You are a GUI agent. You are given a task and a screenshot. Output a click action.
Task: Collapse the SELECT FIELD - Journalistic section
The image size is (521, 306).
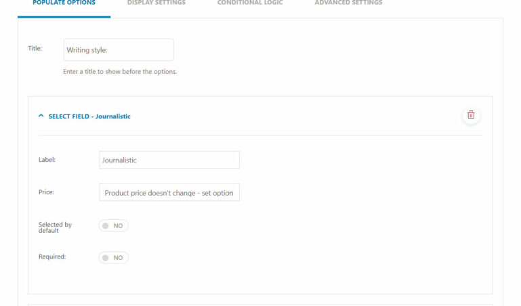pyautogui.click(x=41, y=116)
